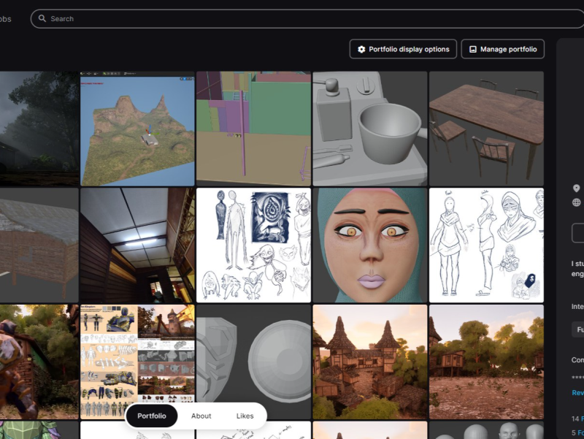Click the magnifier icon in the search bar
The image size is (584, 439).
click(x=42, y=19)
